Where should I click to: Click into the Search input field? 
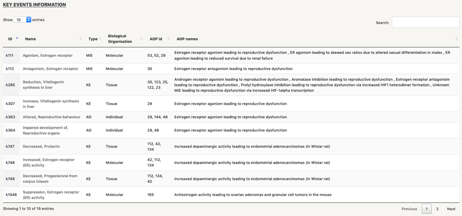coord(426,23)
